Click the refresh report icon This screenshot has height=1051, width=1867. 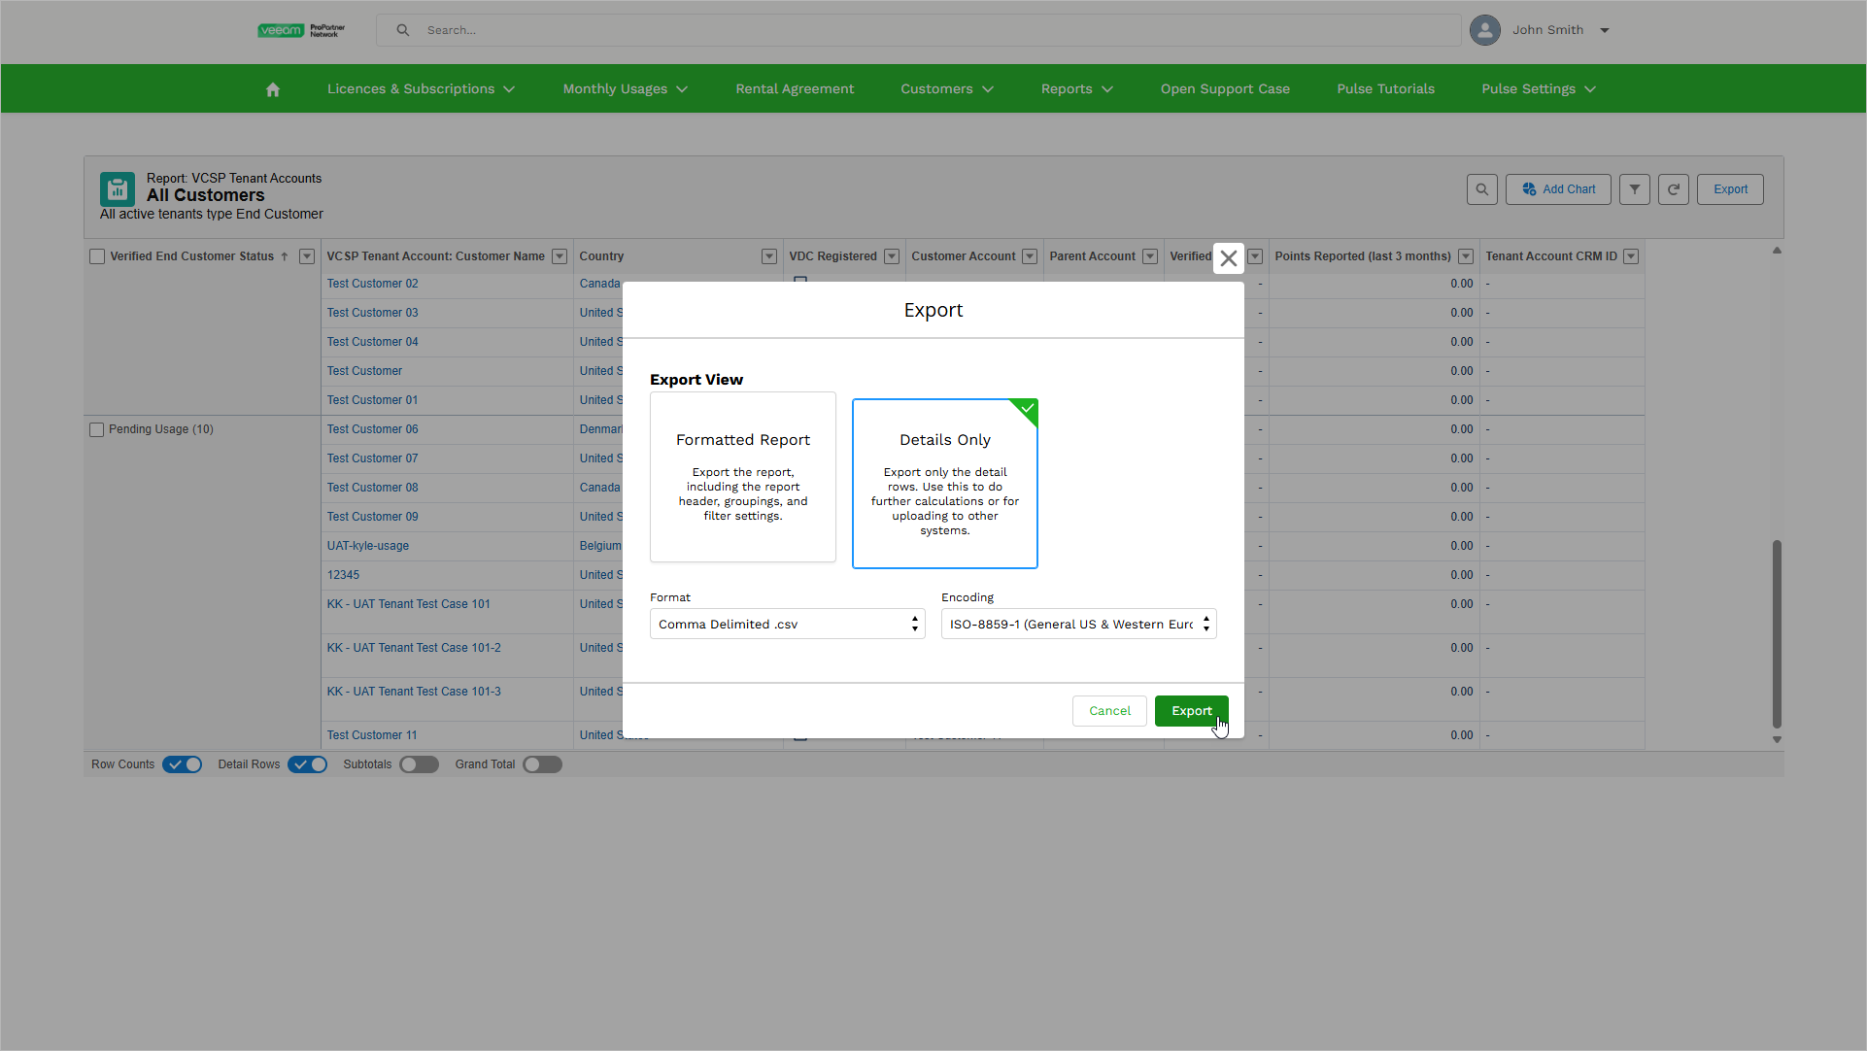pyautogui.click(x=1673, y=189)
